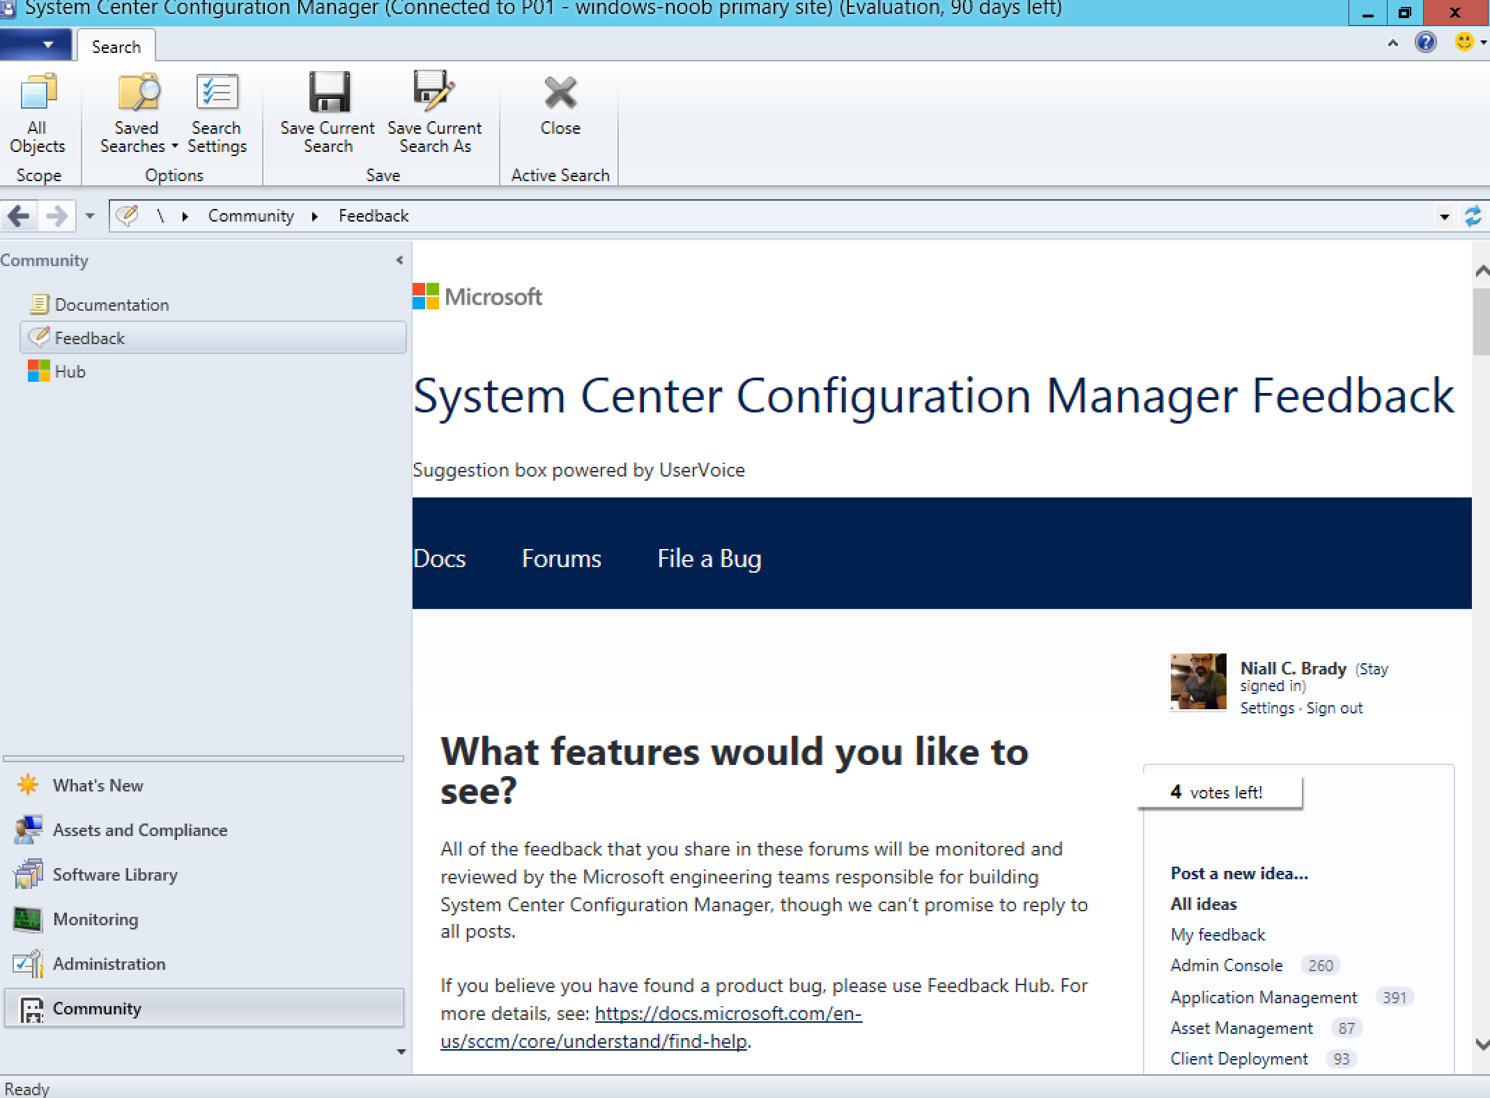This screenshot has height=1098, width=1490.
Task: Open the My feedback link
Action: click(x=1218, y=935)
